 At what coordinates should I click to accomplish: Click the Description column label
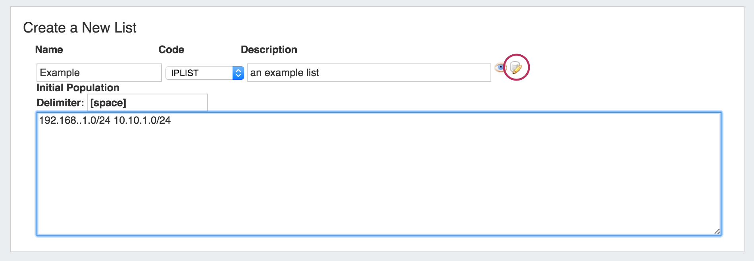point(269,50)
